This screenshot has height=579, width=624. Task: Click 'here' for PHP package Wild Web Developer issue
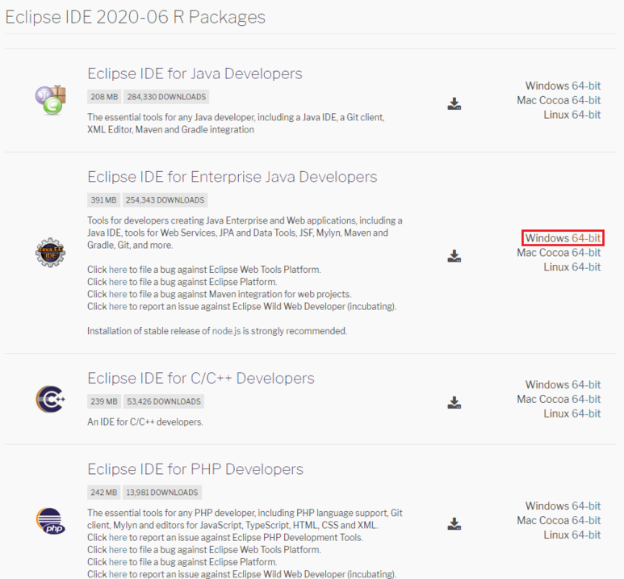[x=118, y=574]
